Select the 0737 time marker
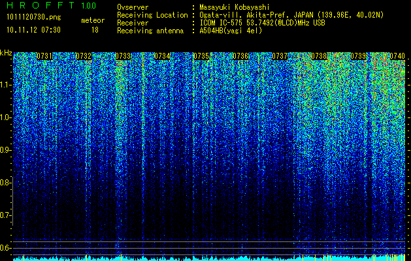 280,56
